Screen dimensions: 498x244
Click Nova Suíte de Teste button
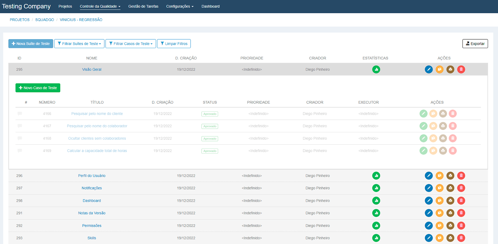(31, 44)
